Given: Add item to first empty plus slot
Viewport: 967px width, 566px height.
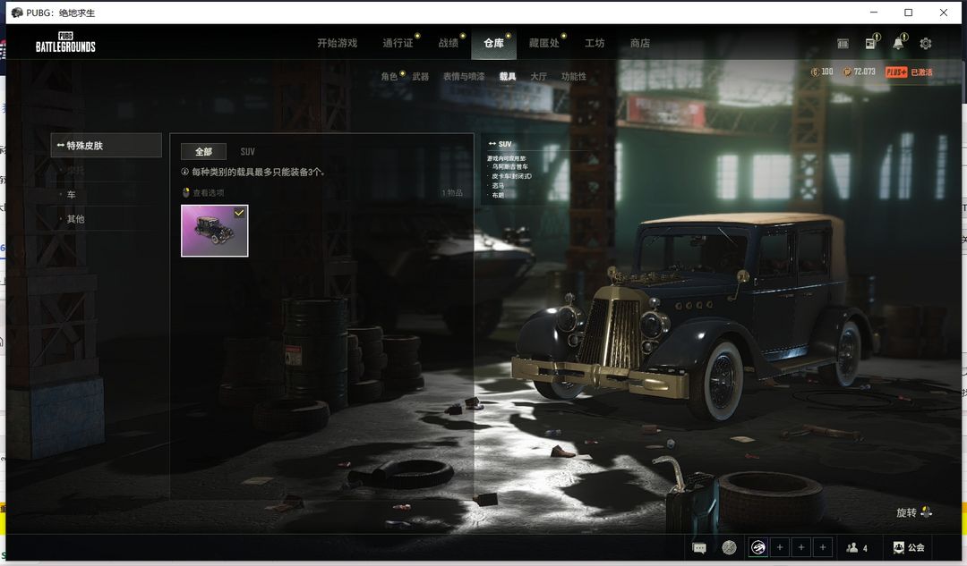Looking at the screenshot, I should 780,548.
